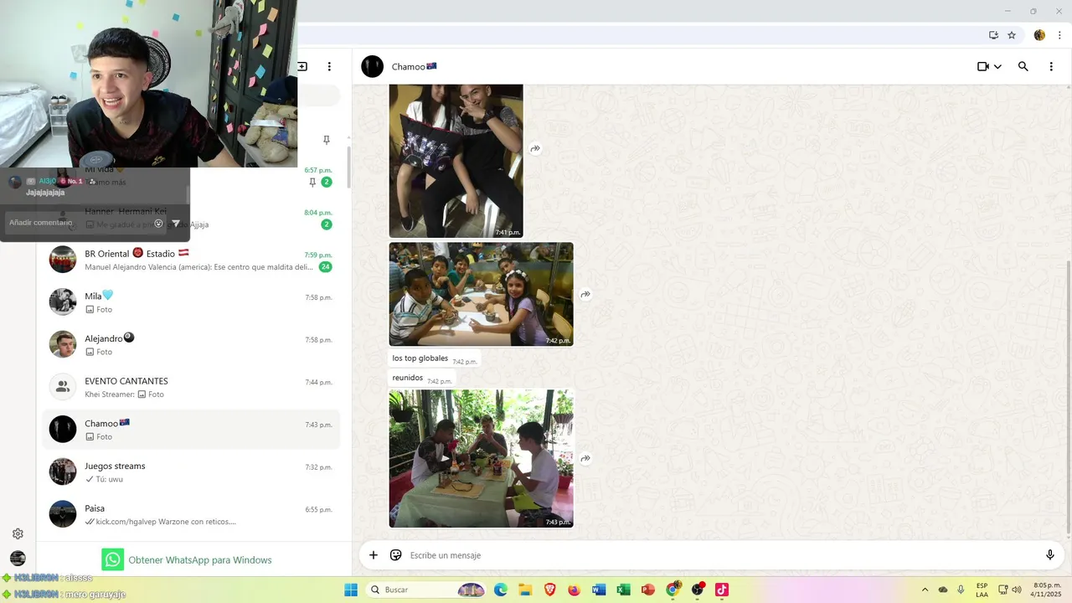Screen dimensions: 1072x603
Task: Launch Microsoft Edge from the taskbar
Action: 500,590
